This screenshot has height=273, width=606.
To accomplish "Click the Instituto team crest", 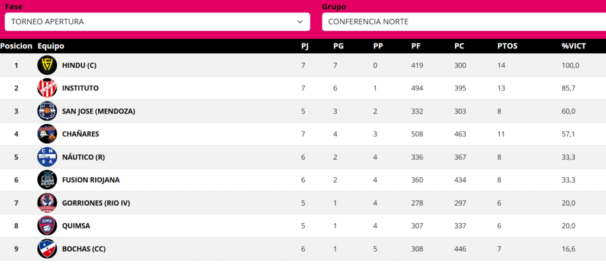I will point(47,88).
